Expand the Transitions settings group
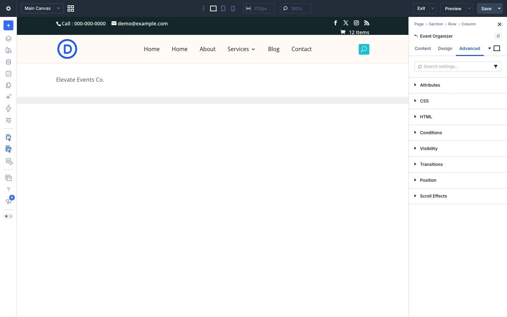This screenshot has width=507, height=317. [458, 164]
